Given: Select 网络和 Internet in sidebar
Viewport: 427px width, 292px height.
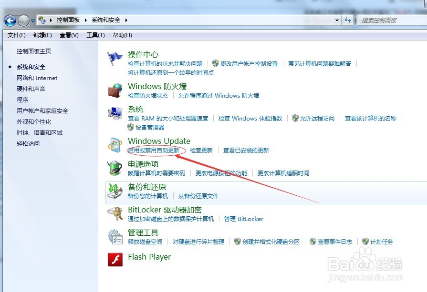Looking at the screenshot, I should tap(37, 78).
